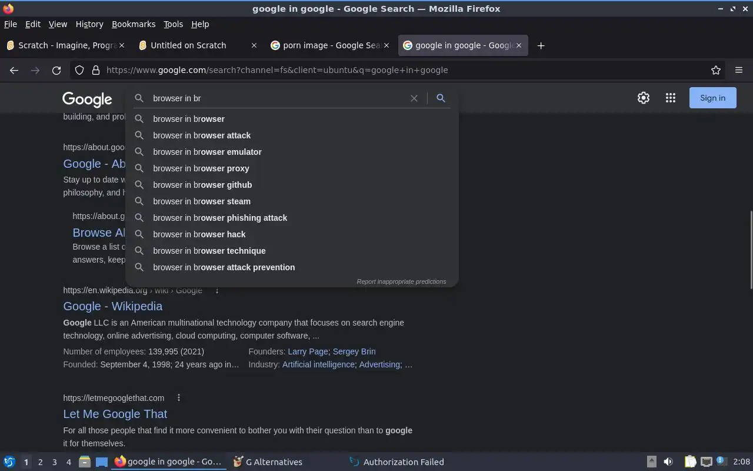Image resolution: width=753 pixels, height=471 pixels.
Task: Open the tracking protection shield
Action: click(79, 70)
